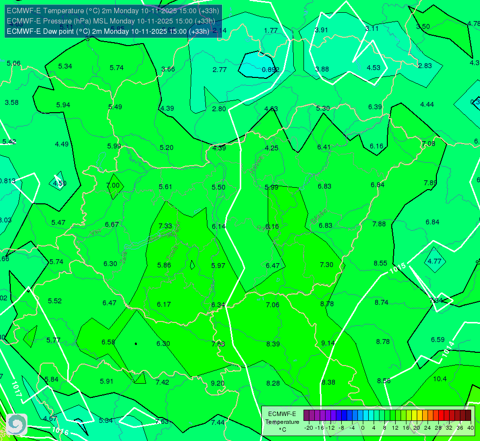
Task: Click the 8.38 dew point value
Action: pyautogui.click(x=328, y=382)
